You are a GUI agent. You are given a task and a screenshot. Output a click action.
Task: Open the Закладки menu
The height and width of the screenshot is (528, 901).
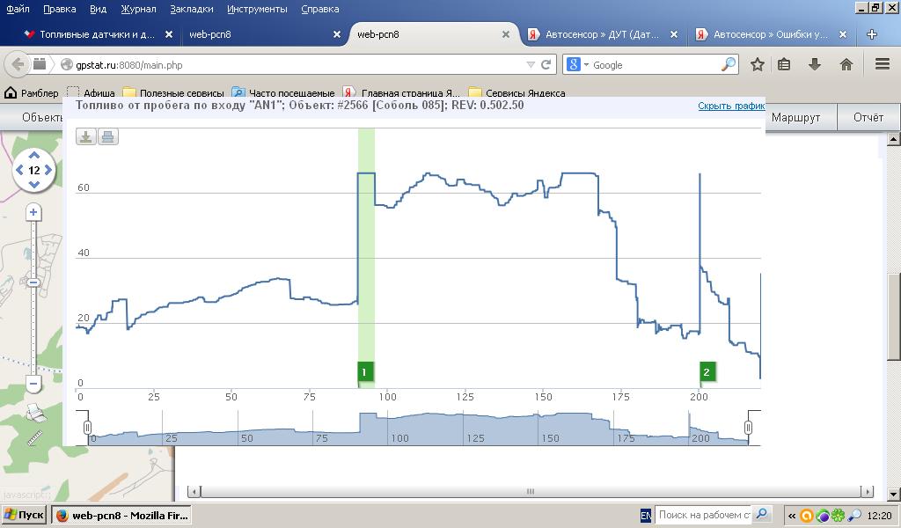[191, 9]
